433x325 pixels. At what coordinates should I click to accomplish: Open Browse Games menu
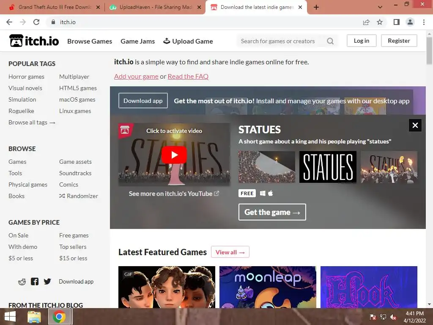[x=90, y=41]
